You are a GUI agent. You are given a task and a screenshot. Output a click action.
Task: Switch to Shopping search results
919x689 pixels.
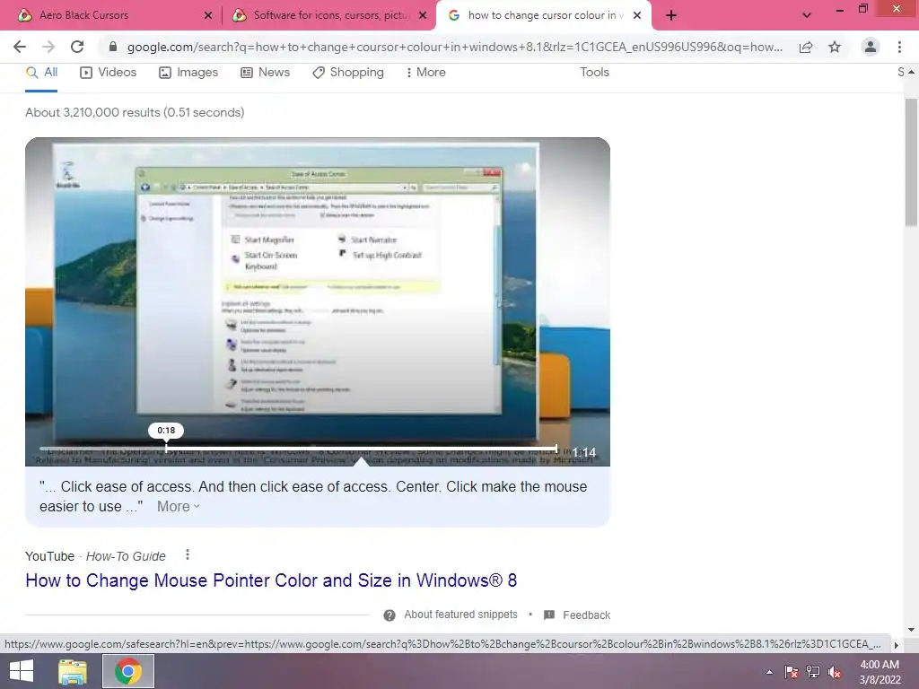click(x=348, y=72)
